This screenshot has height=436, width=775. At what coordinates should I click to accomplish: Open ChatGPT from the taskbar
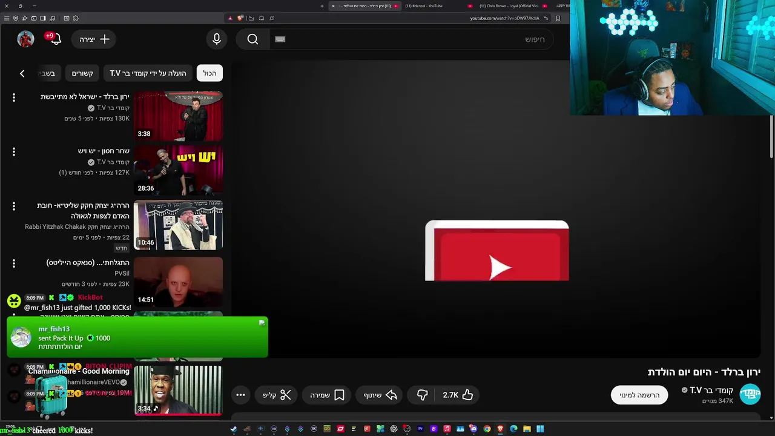(x=394, y=429)
